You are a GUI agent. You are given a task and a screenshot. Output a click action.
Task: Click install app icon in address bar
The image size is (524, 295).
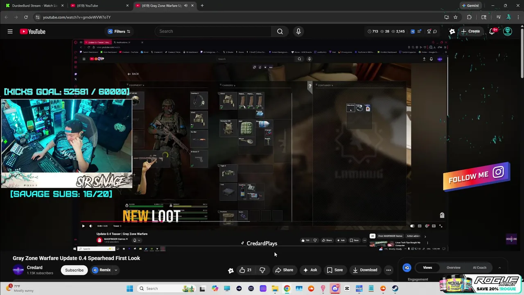447,17
